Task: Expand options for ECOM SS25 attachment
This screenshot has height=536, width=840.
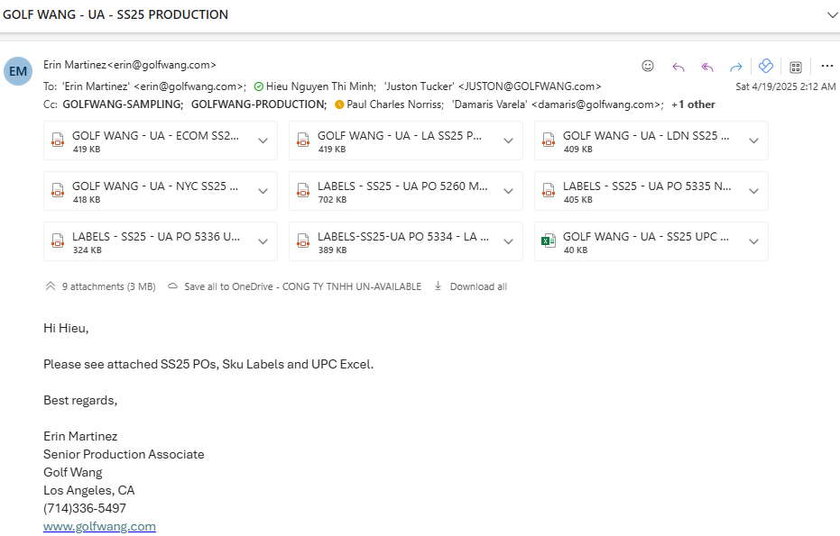Action: 263,141
